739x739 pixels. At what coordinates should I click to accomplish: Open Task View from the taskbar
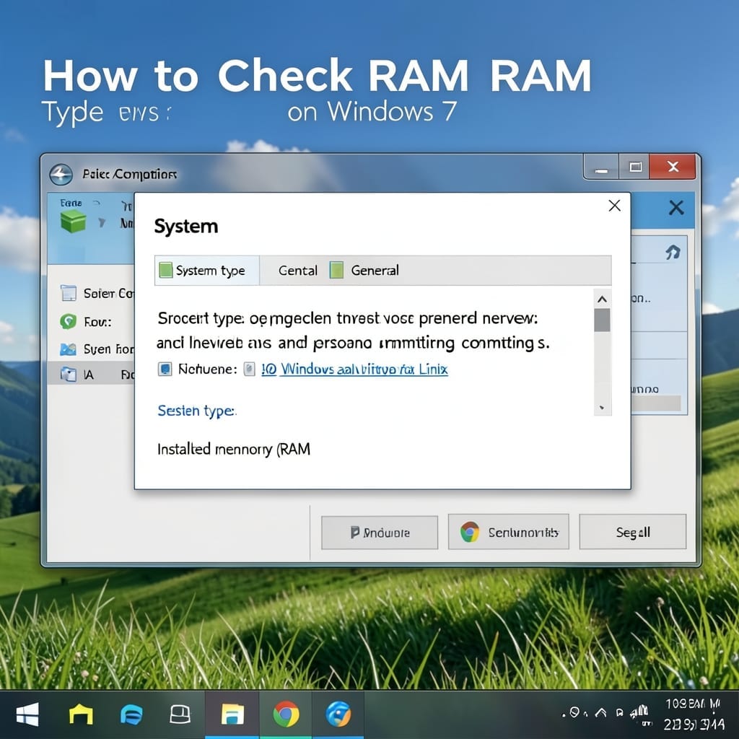(x=180, y=714)
